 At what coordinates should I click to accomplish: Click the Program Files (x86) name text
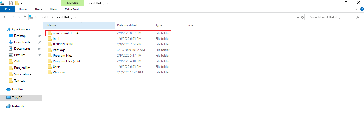(66, 61)
